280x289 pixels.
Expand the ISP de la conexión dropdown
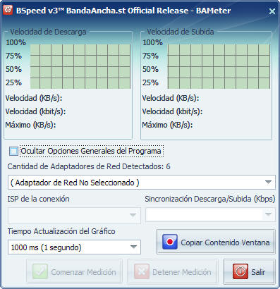pyautogui.click(x=133, y=215)
